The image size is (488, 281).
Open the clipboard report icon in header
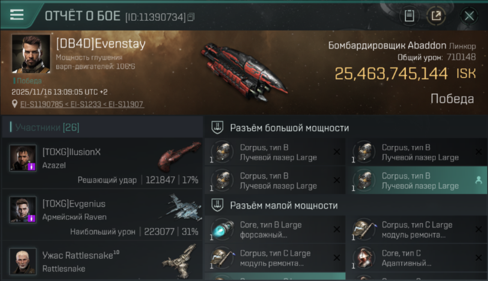point(409,16)
